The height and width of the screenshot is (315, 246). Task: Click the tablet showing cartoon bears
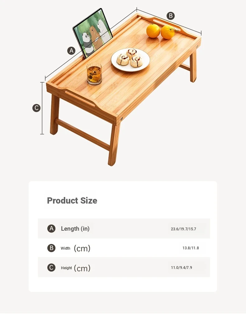pyautogui.click(x=92, y=32)
